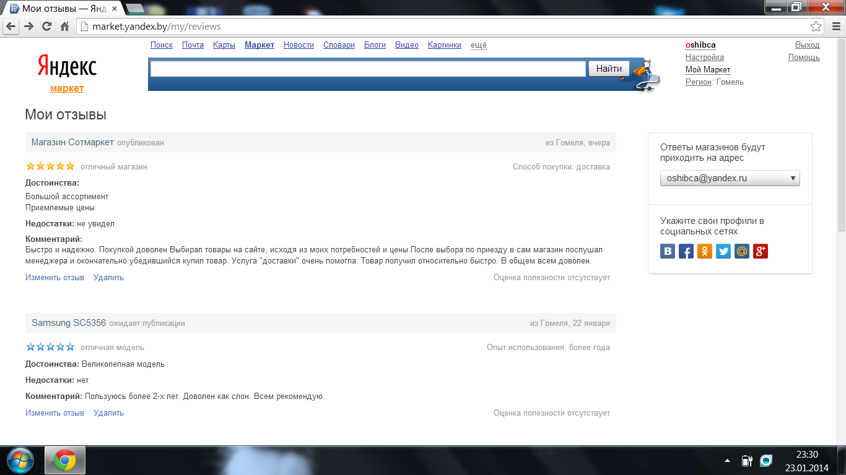Click 'из Гомеля, вчера' text
846x475 pixels.
coord(578,143)
